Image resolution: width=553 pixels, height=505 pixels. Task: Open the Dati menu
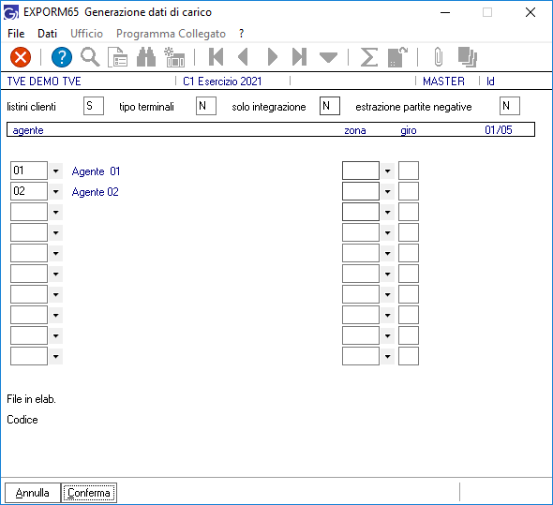click(47, 34)
